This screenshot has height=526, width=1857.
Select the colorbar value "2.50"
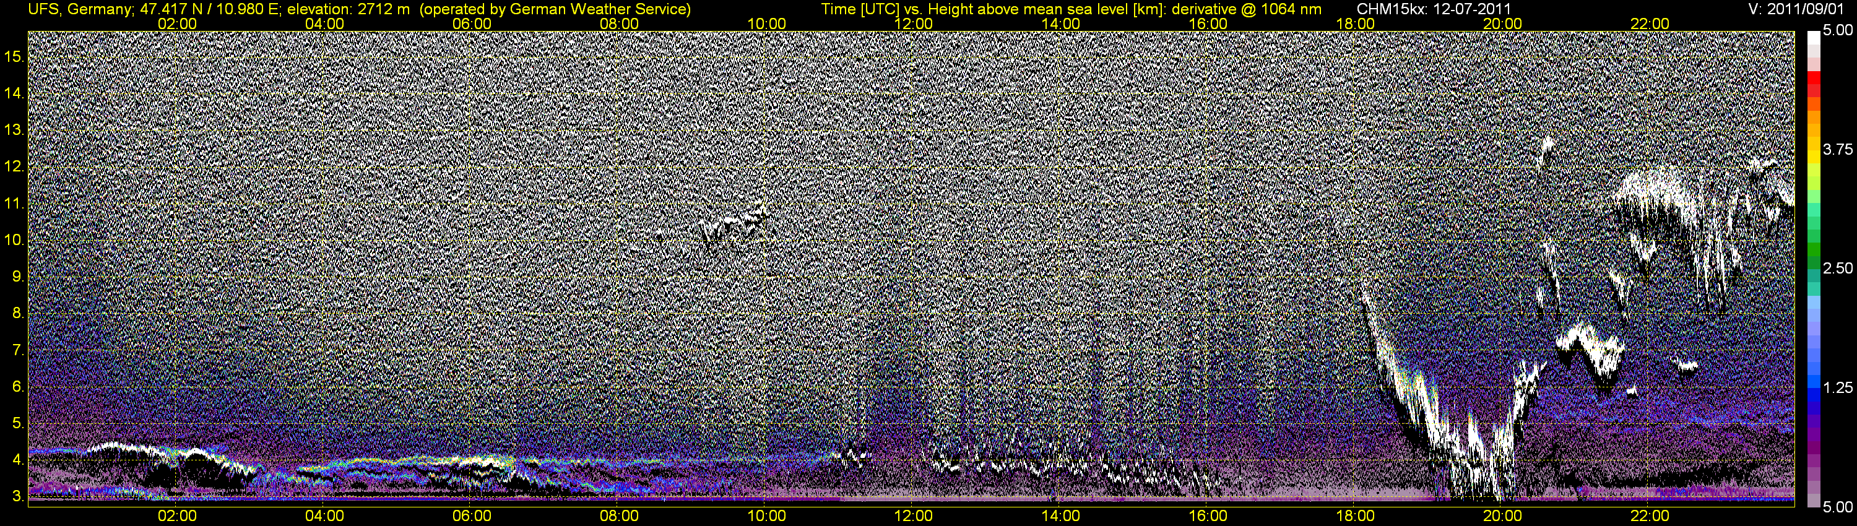click(1838, 269)
